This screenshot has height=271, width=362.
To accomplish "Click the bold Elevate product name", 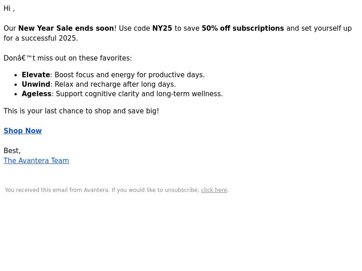I will pyautogui.click(x=36, y=75).
